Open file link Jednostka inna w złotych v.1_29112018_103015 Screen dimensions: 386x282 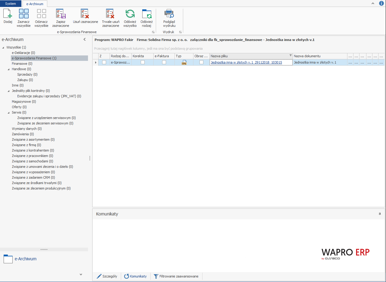[246, 62]
